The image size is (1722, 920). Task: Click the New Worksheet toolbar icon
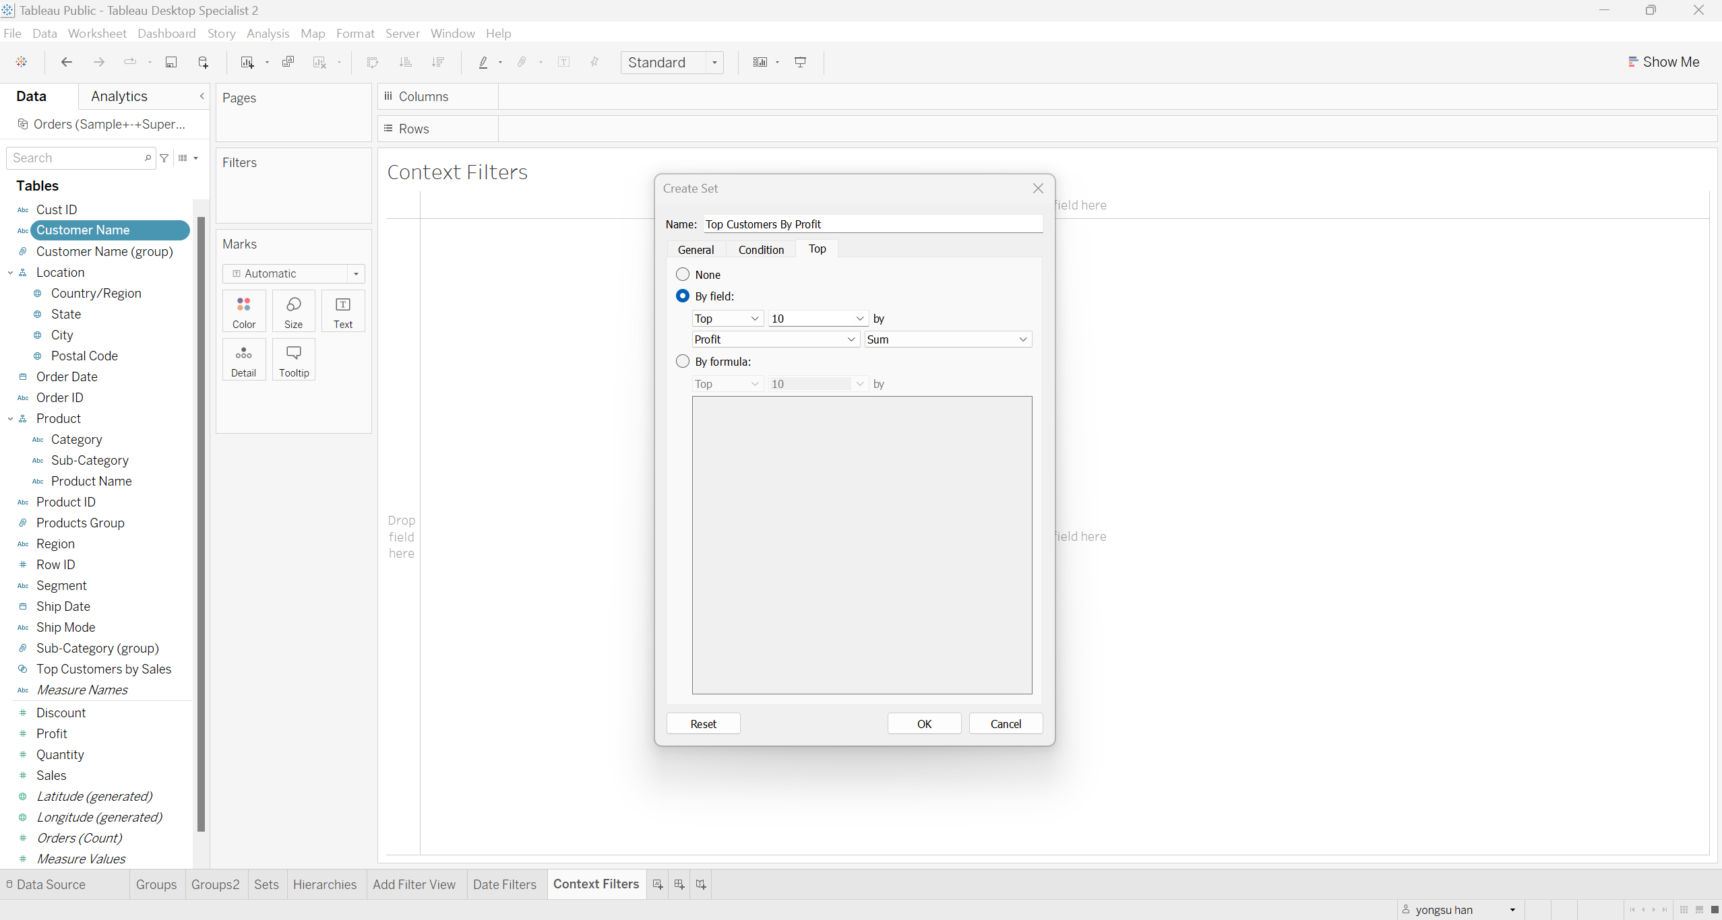pyautogui.click(x=247, y=62)
